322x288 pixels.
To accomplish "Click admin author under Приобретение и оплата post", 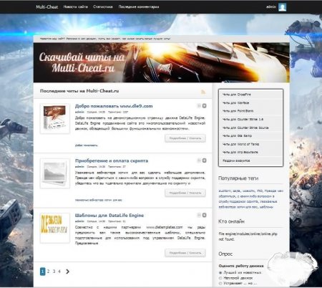I will click(x=79, y=167).
